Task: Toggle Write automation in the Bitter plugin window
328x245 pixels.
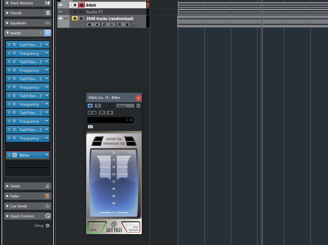Action: 94,113
